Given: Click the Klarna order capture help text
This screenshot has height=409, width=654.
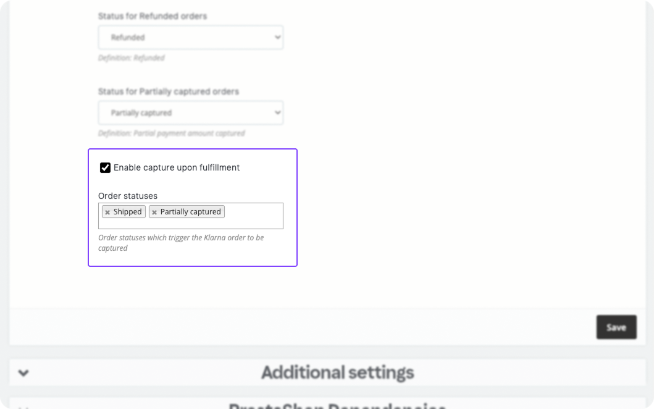Looking at the screenshot, I should click(181, 242).
